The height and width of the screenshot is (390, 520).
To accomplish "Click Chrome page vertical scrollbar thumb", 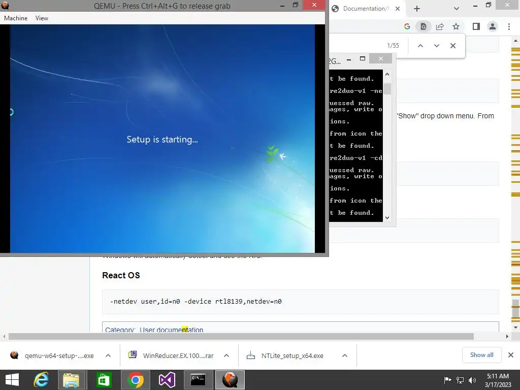I will click(515, 308).
